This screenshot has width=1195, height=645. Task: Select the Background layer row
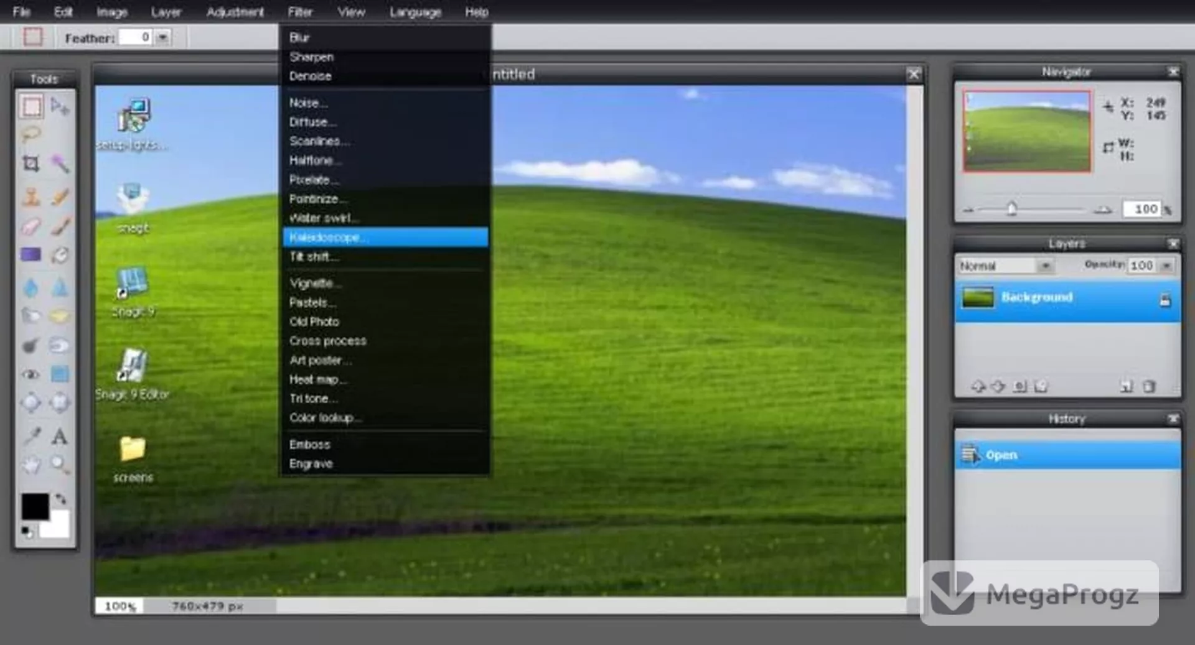(1068, 300)
